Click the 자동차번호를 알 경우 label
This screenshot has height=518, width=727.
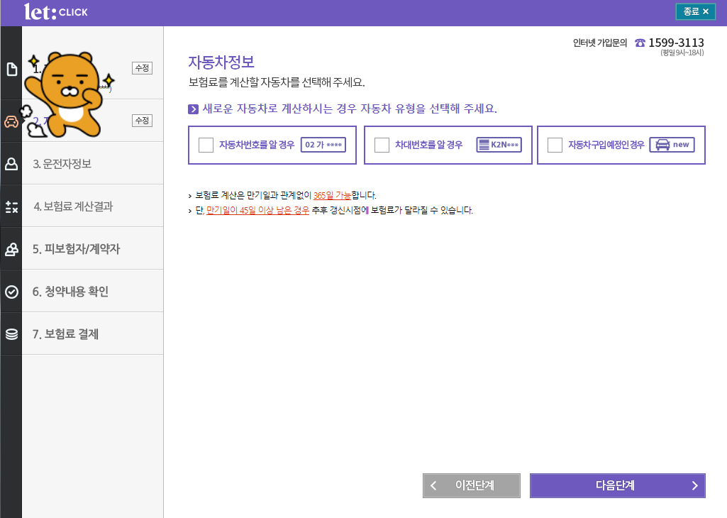point(256,145)
